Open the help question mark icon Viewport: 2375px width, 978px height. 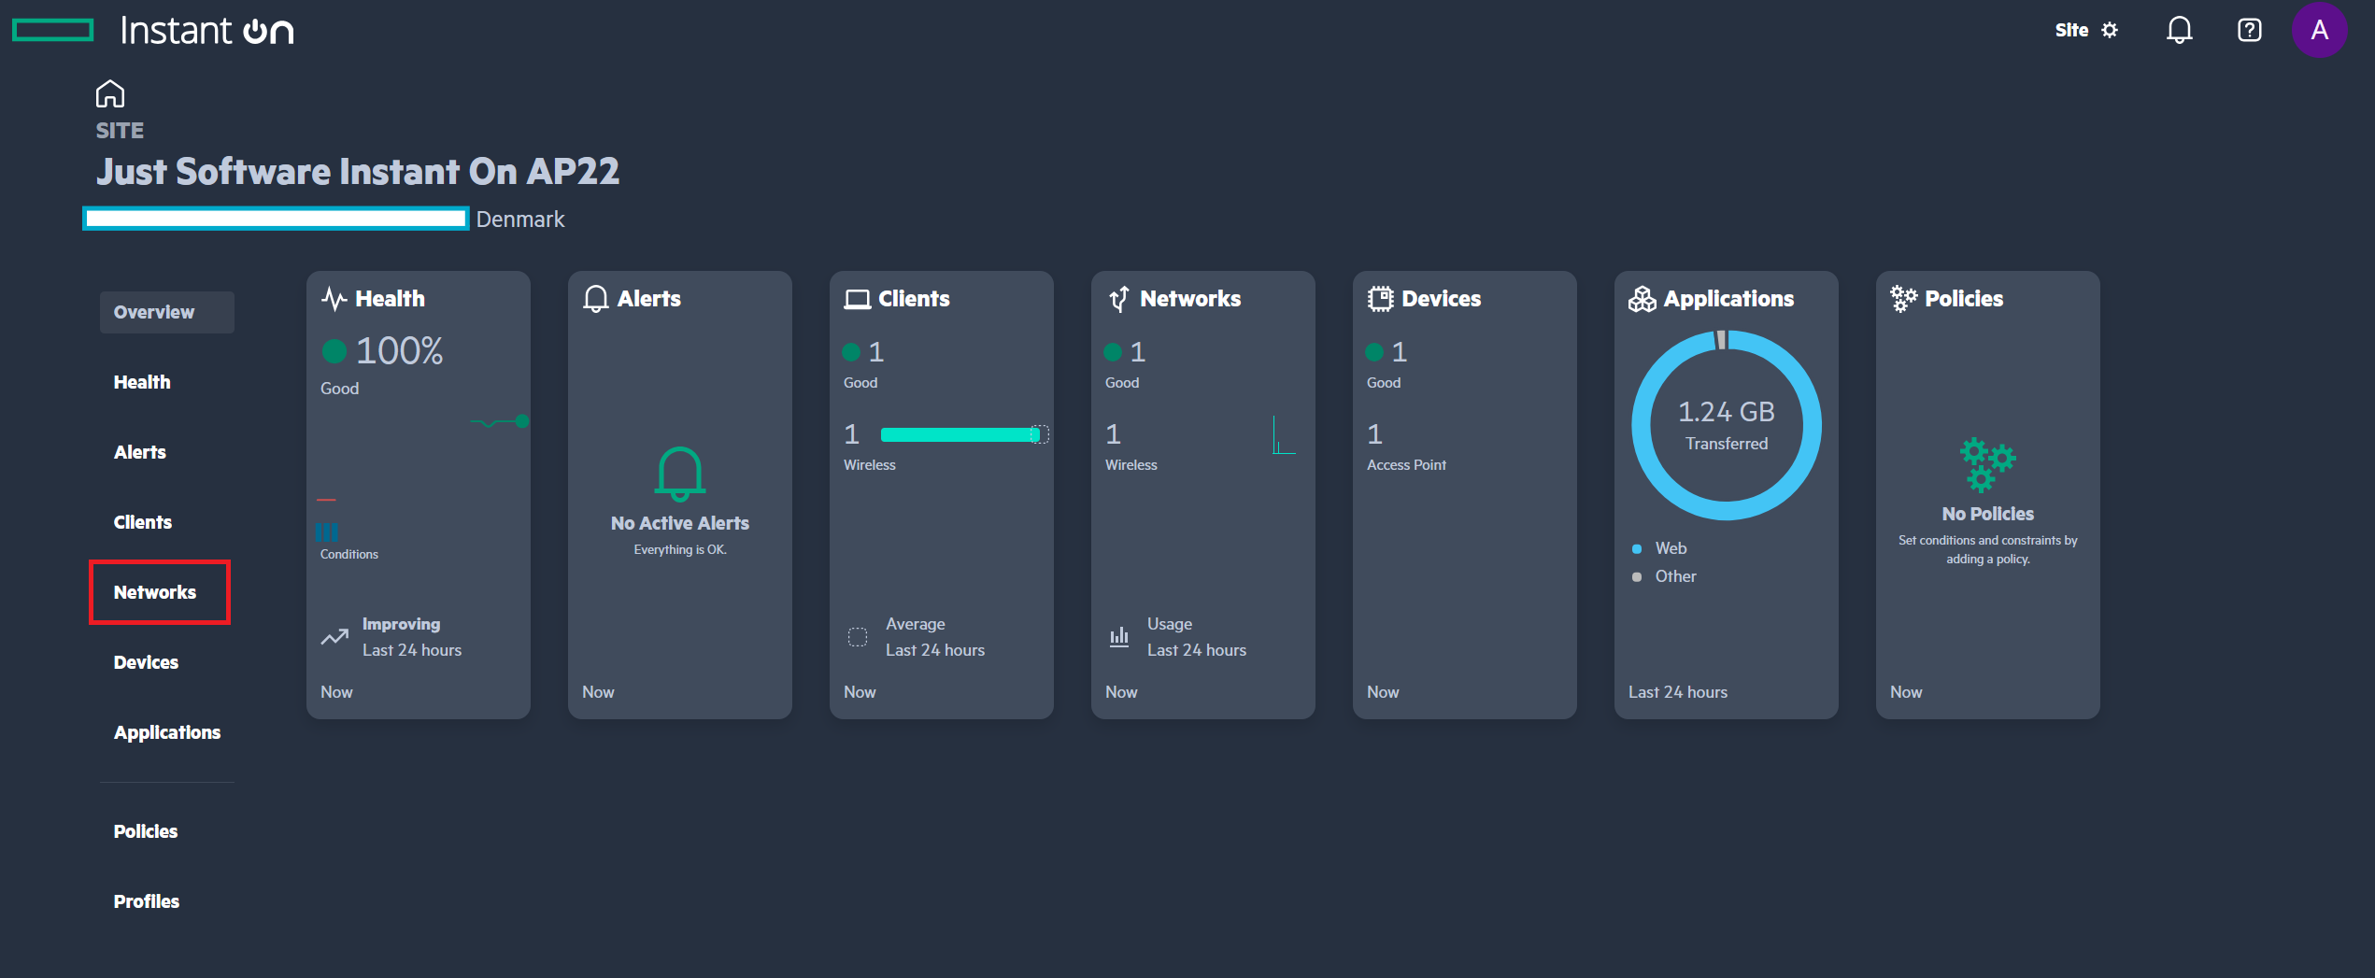(x=2249, y=30)
